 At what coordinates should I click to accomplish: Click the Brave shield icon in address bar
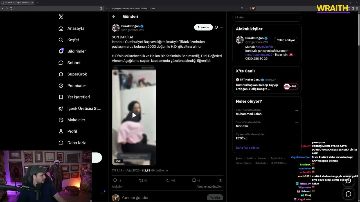(x=253, y=8)
